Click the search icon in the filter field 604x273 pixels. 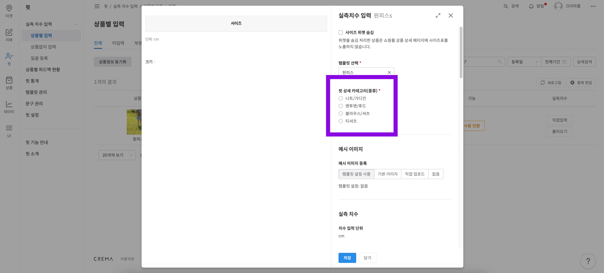[x=500, y=62]
